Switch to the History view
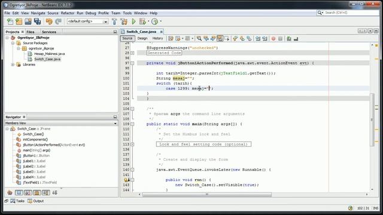The width and height of the screenshot is (383, 215). point(157,38)
